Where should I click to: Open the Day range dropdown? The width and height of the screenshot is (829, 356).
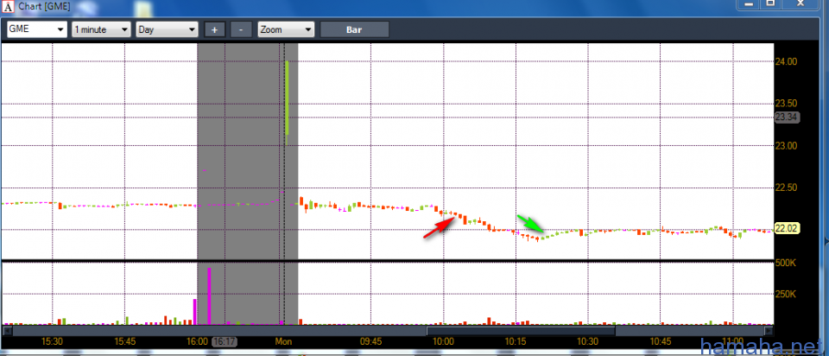pyautogui.click(x=167, y=29)
